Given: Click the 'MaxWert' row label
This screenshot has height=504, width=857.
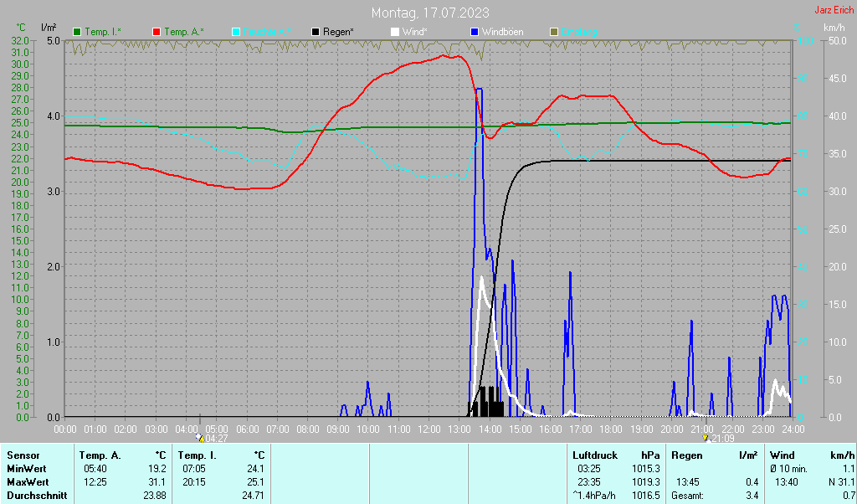Looking at the screenshot, I should point(28,483).
